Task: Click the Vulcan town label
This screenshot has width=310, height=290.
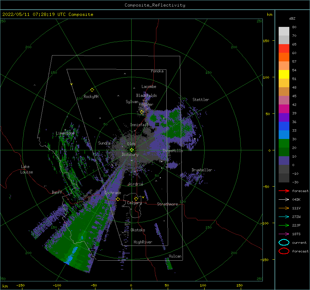Action: 175,256
